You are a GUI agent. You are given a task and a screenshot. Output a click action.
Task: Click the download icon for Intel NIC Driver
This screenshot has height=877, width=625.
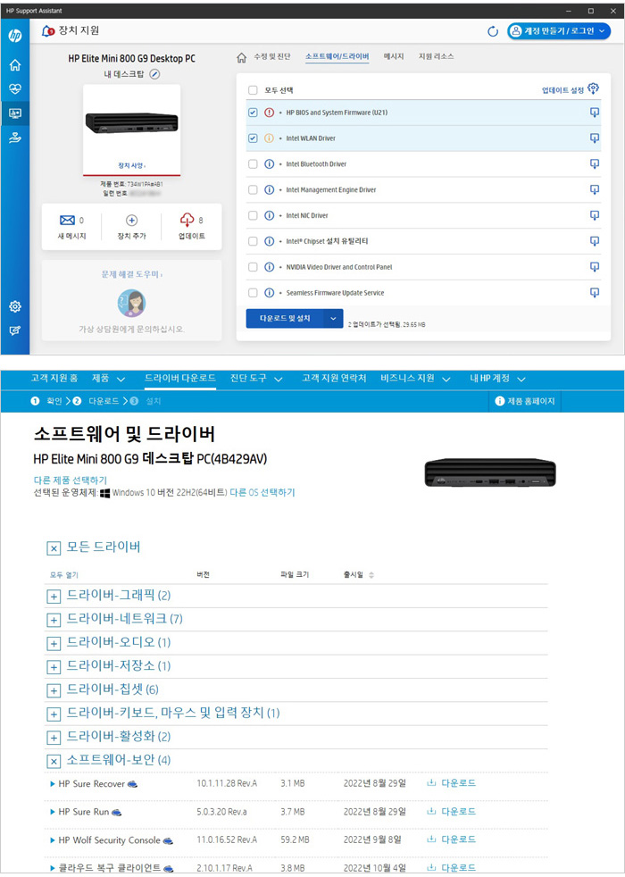(595, 215)
